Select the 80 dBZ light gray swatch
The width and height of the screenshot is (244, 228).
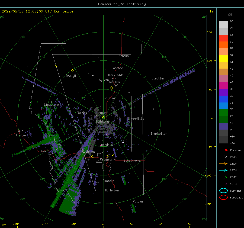(x=223, y=25)
